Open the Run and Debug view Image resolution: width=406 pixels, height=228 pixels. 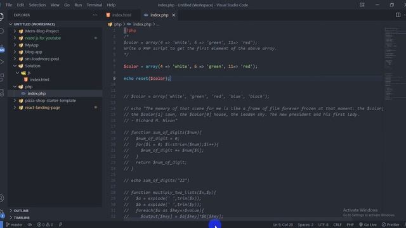point(2,62)
